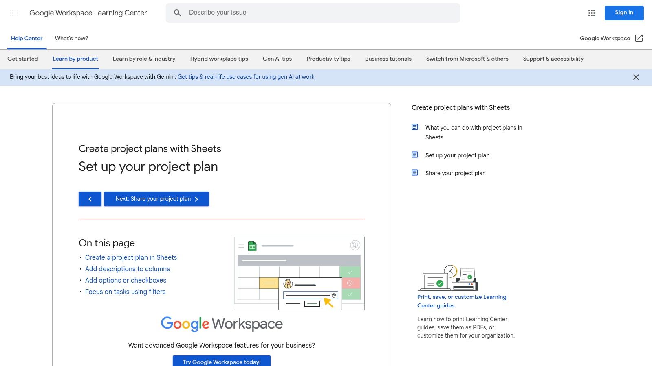Go to previous page with back arrow
The height and width of the screenshot is (366, 652).
(90, 199)
